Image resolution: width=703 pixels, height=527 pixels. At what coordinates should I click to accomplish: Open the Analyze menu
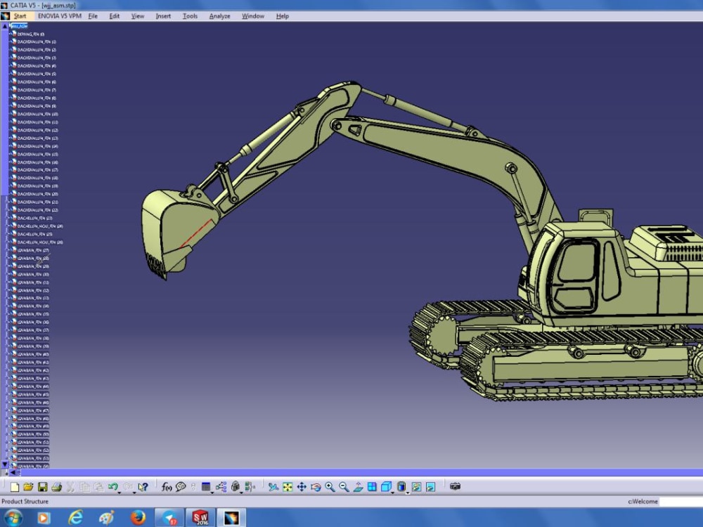click(x=219, y=16)
